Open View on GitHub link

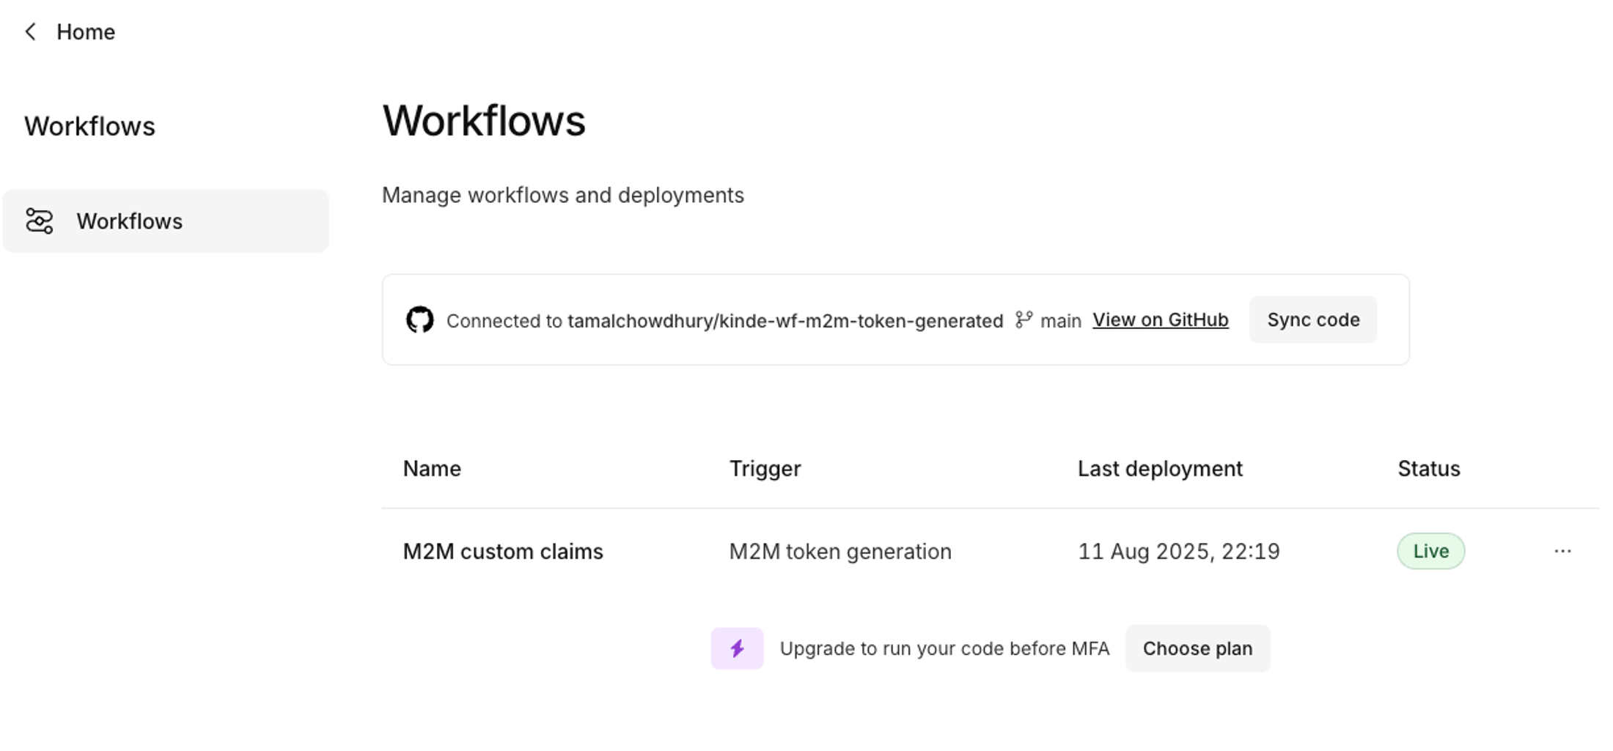pyautogui.click(x=1160, y=319)
